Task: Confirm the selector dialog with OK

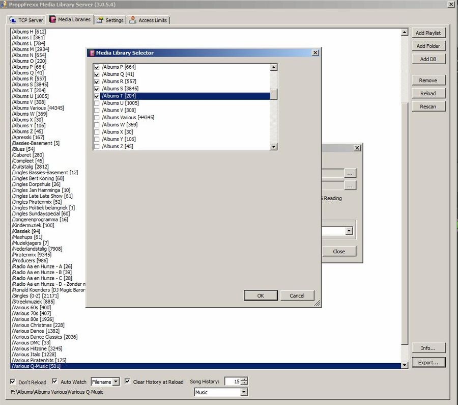Action: (261, 295)
